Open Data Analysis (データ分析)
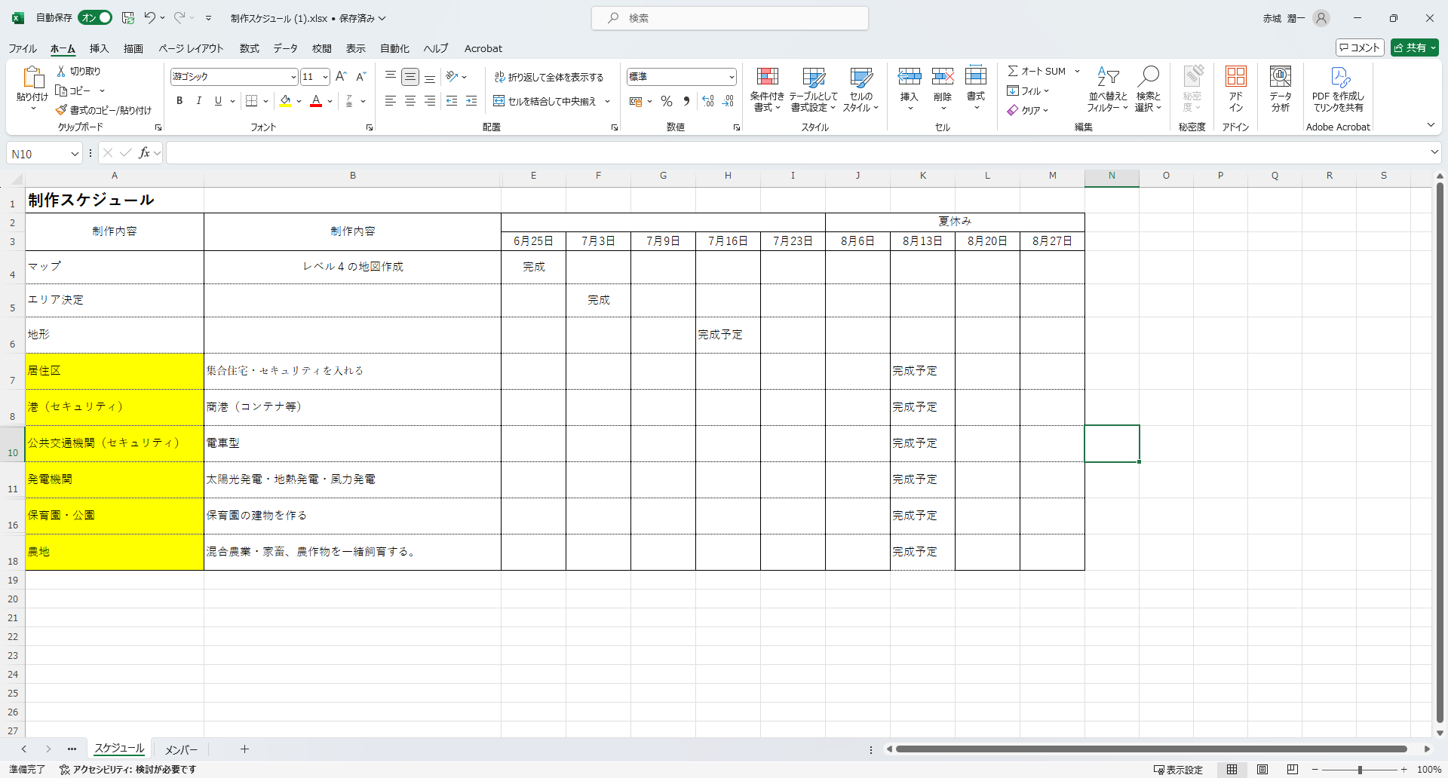The image size is (1448, 778). pyautogui.click(x=1281, y=89)
